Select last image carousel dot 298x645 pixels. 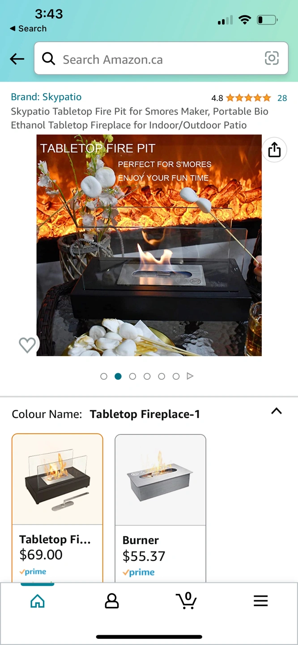click(x=176, y=376)
